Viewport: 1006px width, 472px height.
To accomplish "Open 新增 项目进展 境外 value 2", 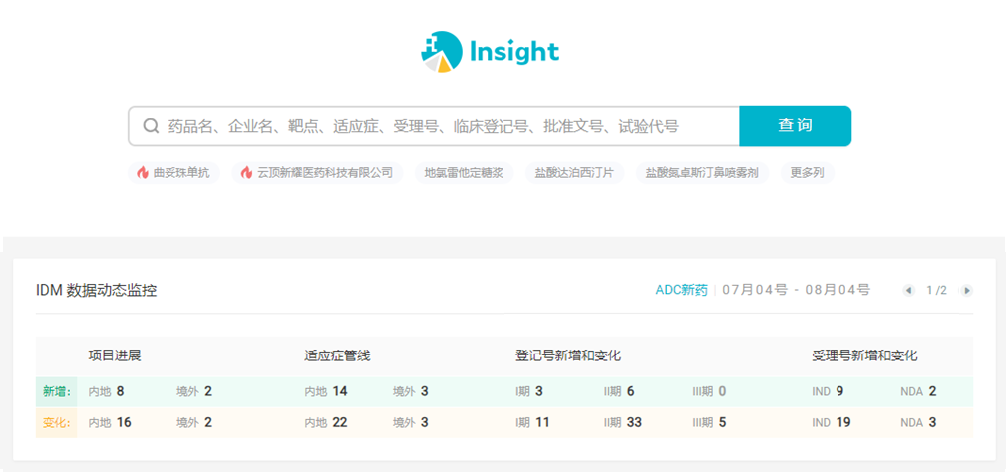I will click(208, 391).
